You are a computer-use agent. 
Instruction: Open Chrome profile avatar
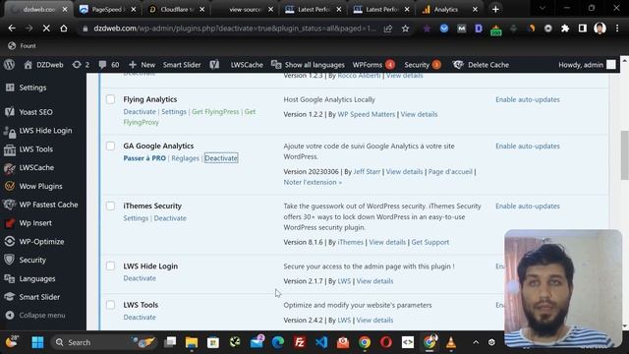[600, 29]
